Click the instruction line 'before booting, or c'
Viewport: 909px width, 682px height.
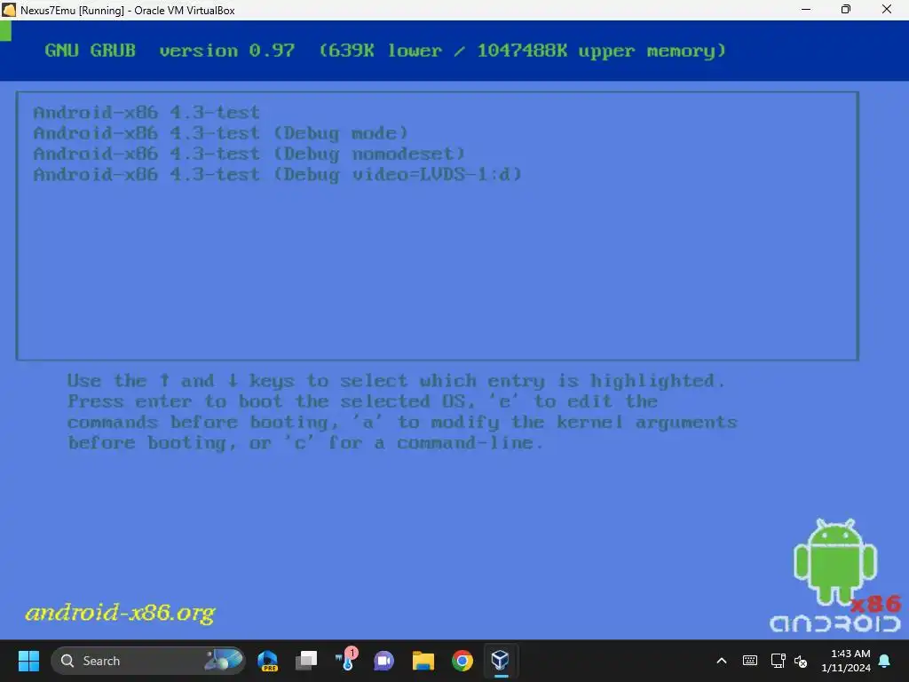click(x=305, y=443)
